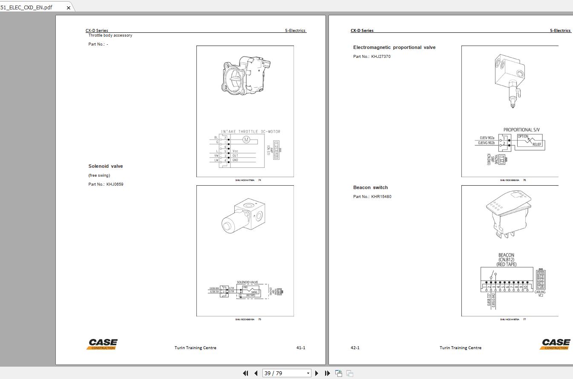This screenshot has width=573, height=379.
Task: Click the 'Solenoid valve' heading
Action: coord(106,166)
